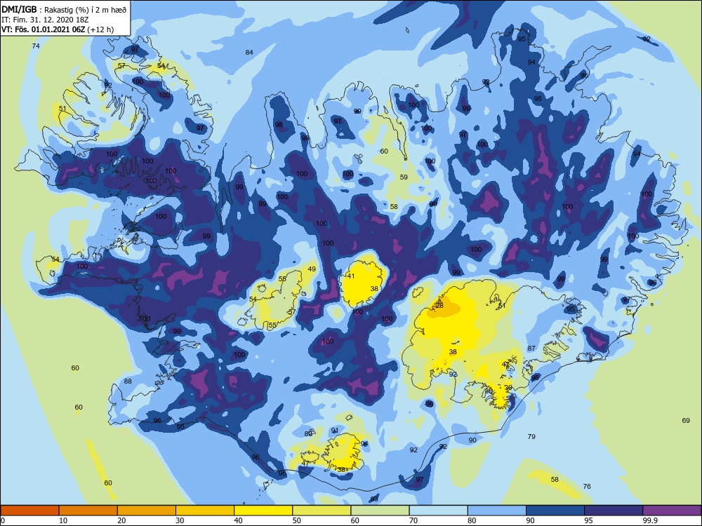Select the 70–80 pale blue legend swatch
Viewport: 702px width, 526px height.
438,511
